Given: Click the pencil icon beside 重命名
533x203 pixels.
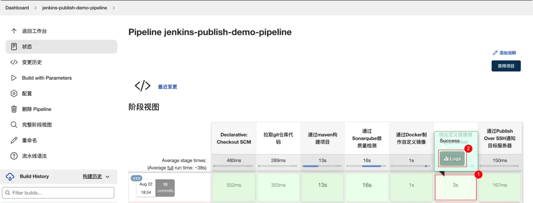Looking at the screenshot, I should (x=14, y=140).
